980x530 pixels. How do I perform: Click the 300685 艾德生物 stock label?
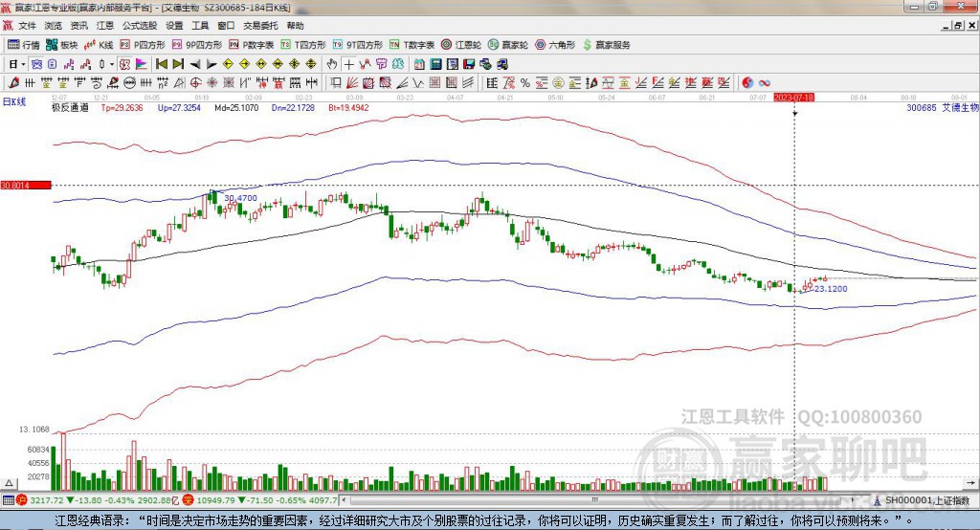coord(943,107)
